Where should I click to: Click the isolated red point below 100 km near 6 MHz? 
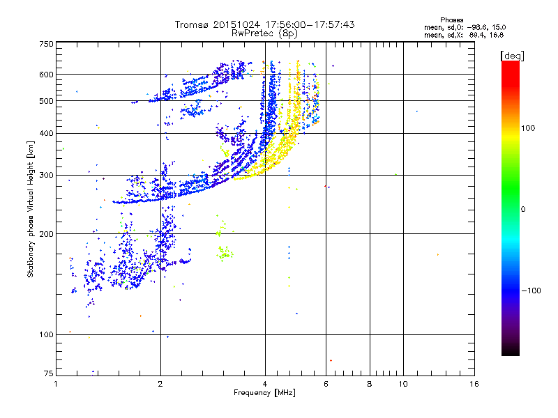pos(331,361)
